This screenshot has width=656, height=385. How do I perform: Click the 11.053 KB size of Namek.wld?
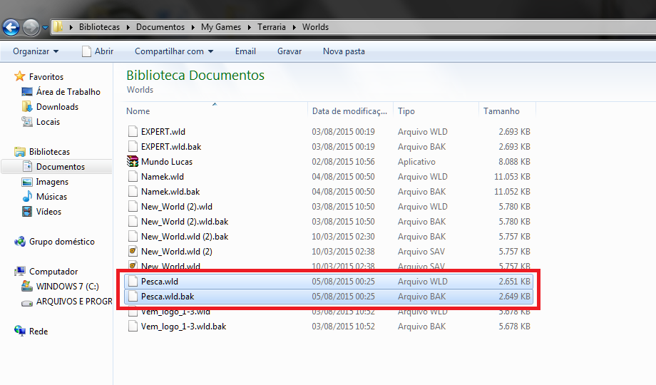click(512, 177)
